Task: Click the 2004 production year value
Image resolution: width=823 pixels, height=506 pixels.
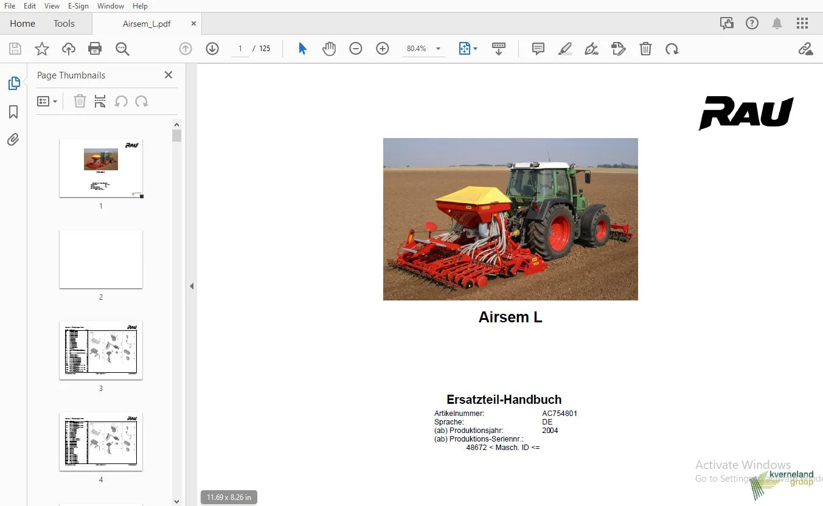Action: pyautogui.click(x=550, y=431)
